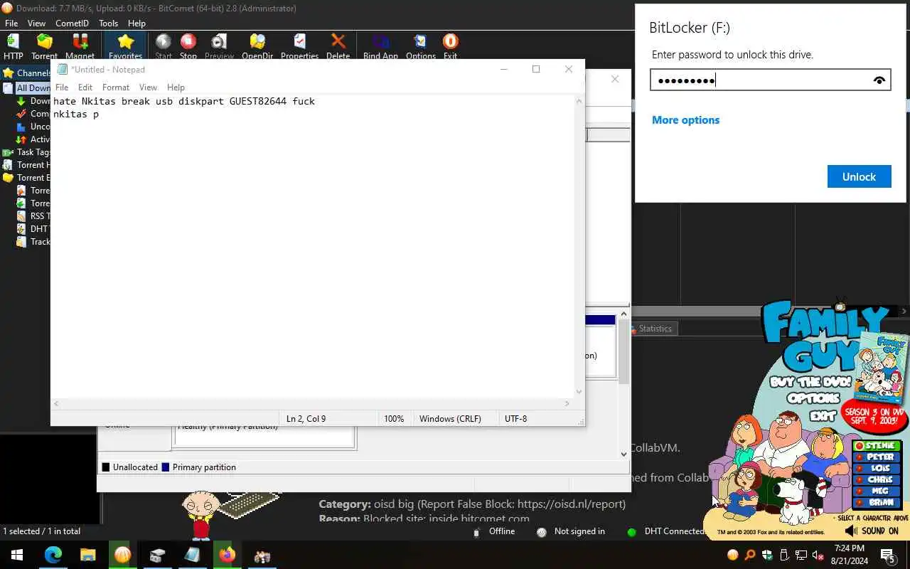
Task: Open the Notepad Edit menu
Action: coord(85,87)
